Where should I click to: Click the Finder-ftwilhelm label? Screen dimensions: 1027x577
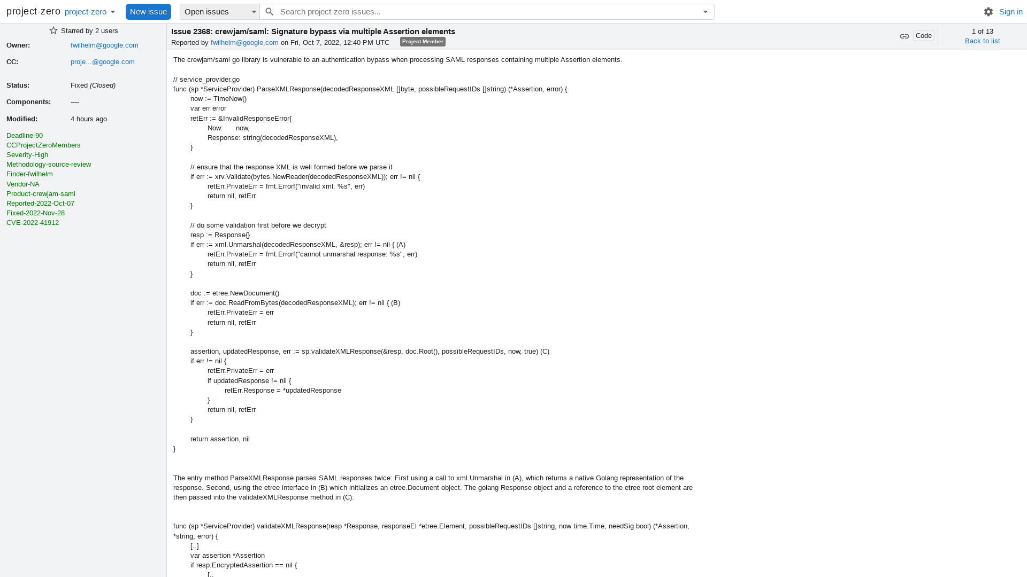pyautogui.click(x=29, y=173)
